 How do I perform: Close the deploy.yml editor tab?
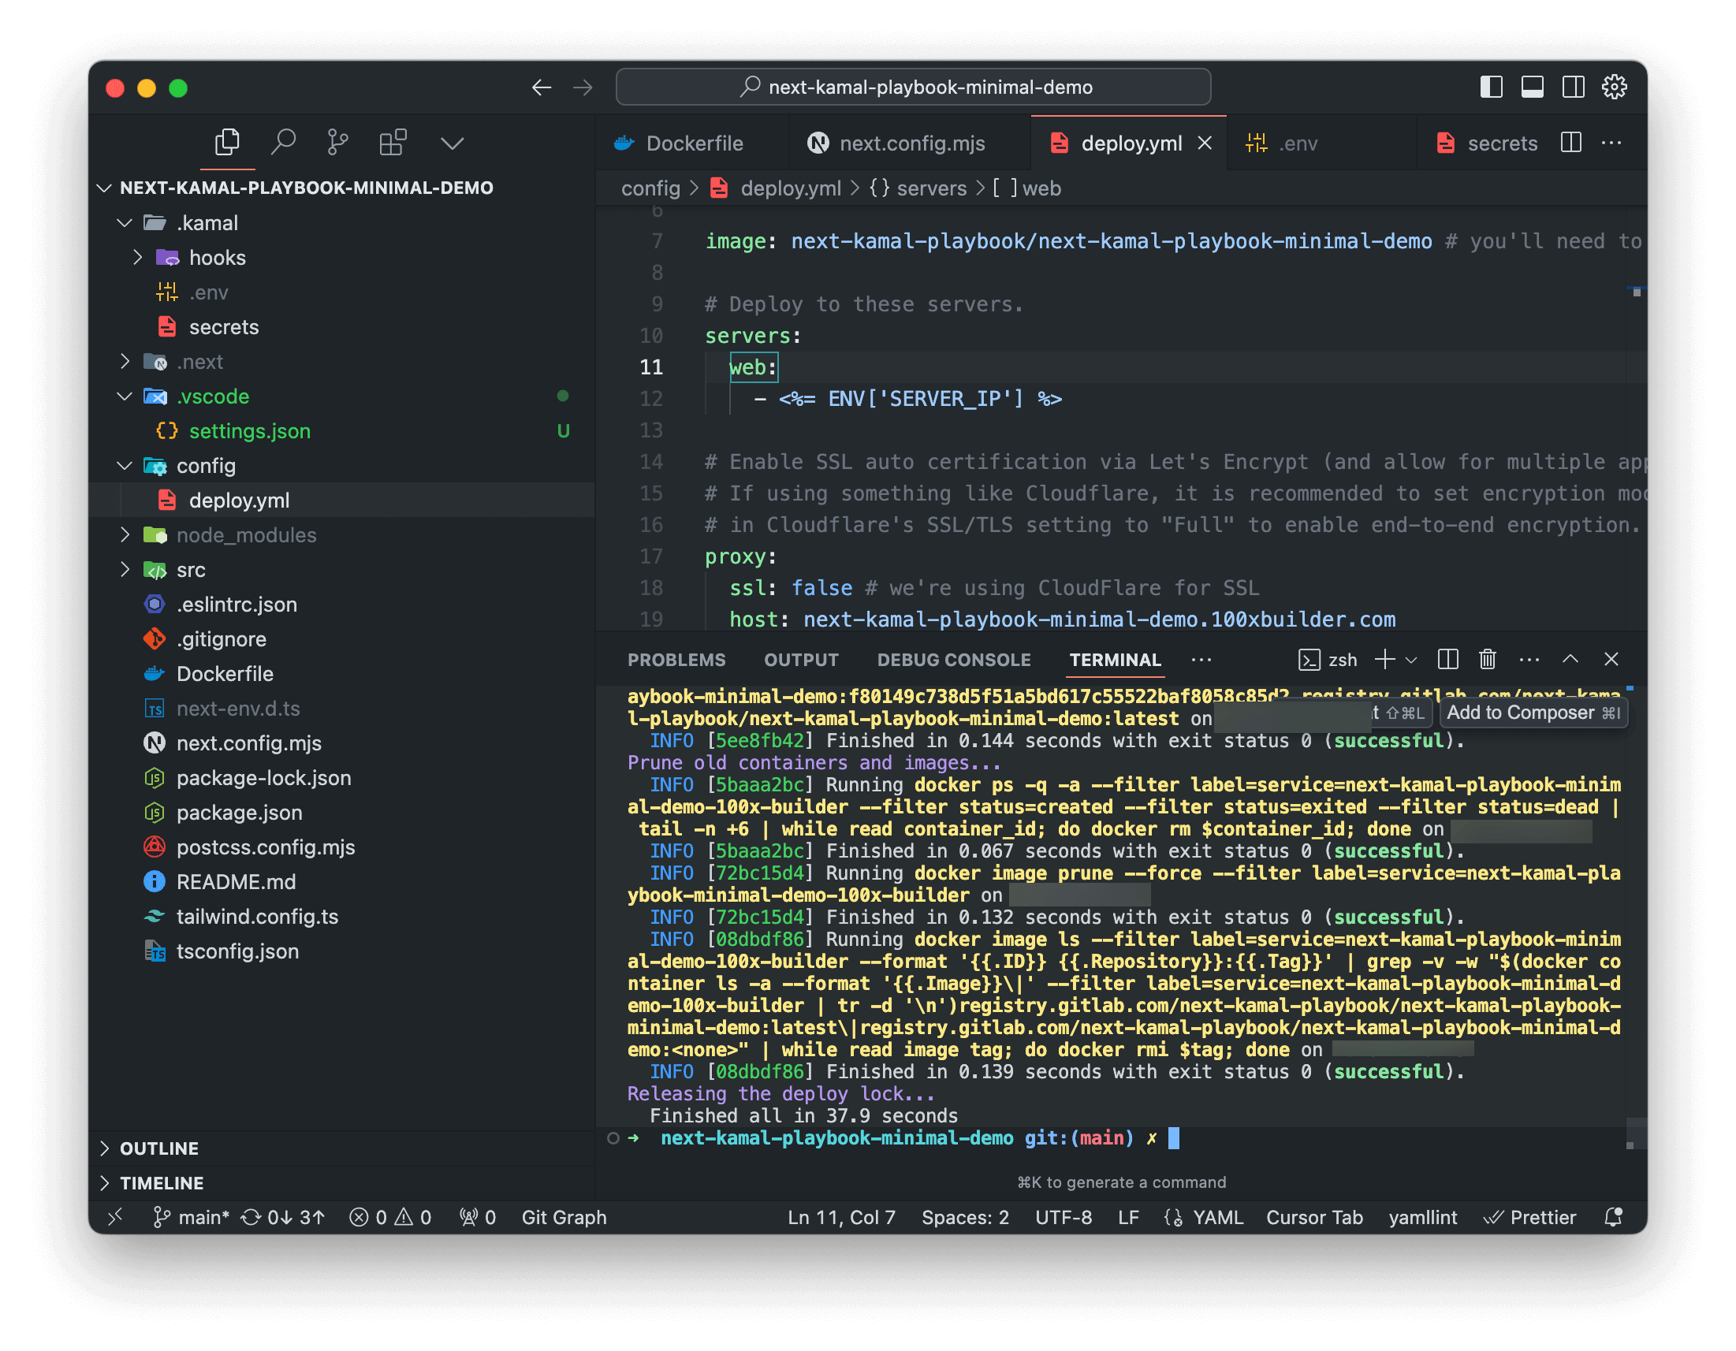[1205, 143]
